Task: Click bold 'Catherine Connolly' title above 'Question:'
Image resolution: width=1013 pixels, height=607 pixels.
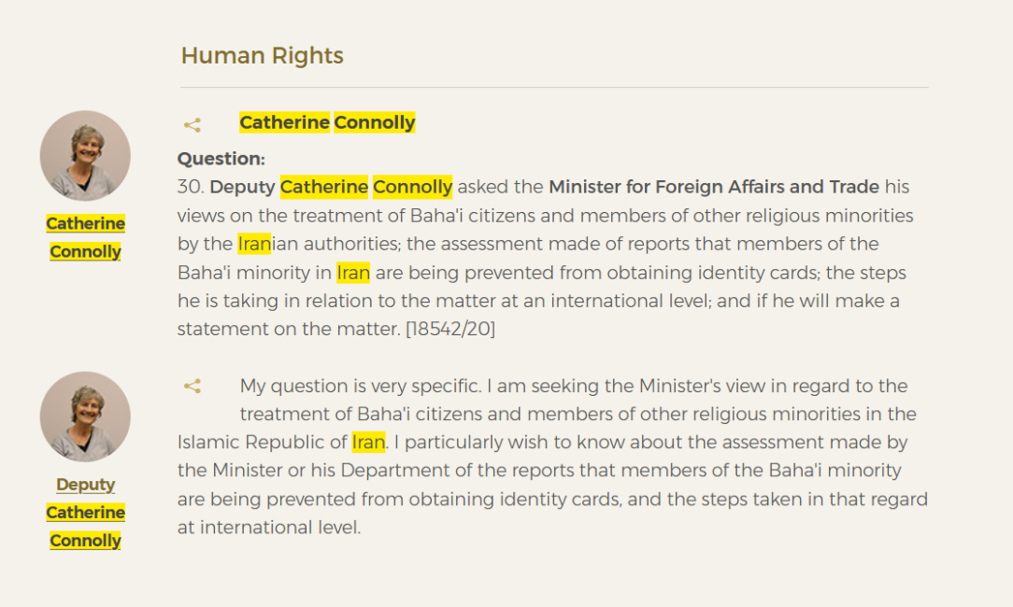Action: 327,122
